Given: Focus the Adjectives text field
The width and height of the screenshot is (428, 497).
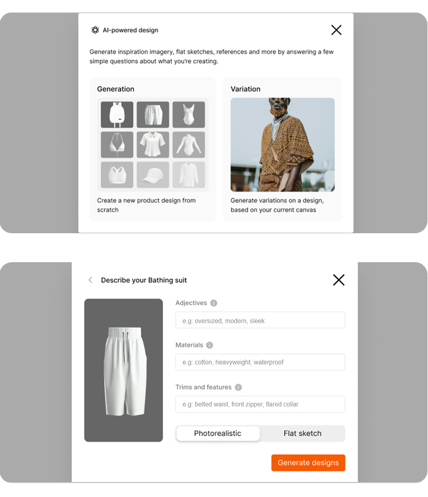Looking at the screenshot, I should coord(260,320).
